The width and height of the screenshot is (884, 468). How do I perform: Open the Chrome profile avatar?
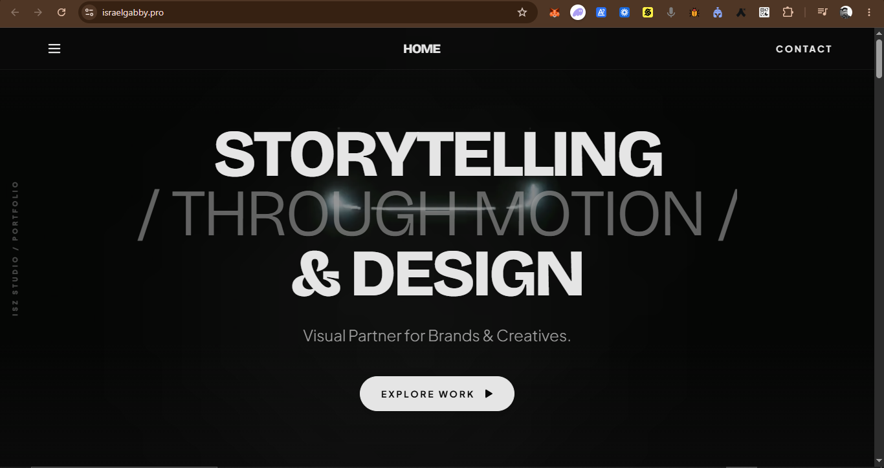click(x=846, y=12)
